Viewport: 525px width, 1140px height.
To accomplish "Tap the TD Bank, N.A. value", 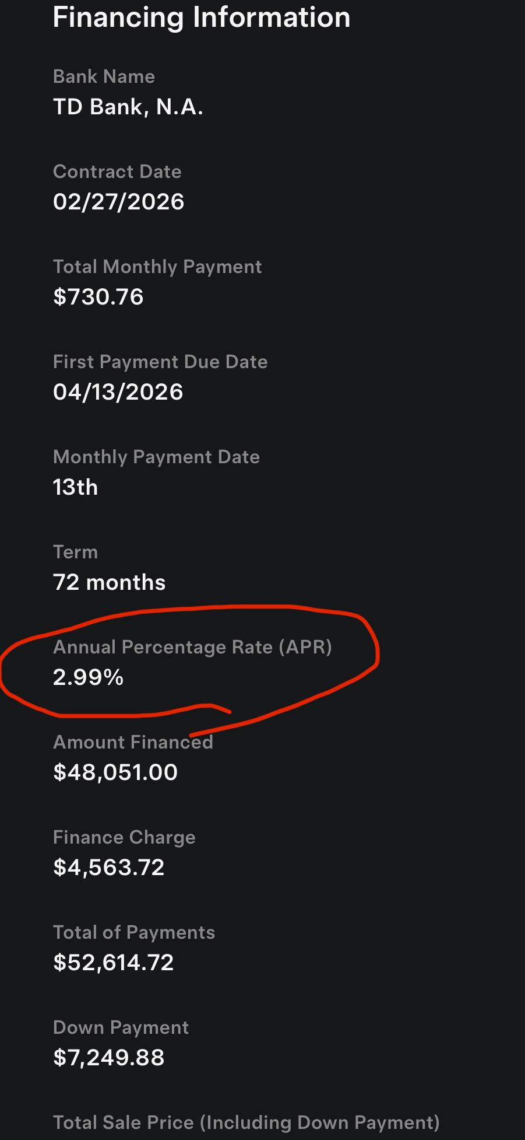I will (x=128, y=107).
